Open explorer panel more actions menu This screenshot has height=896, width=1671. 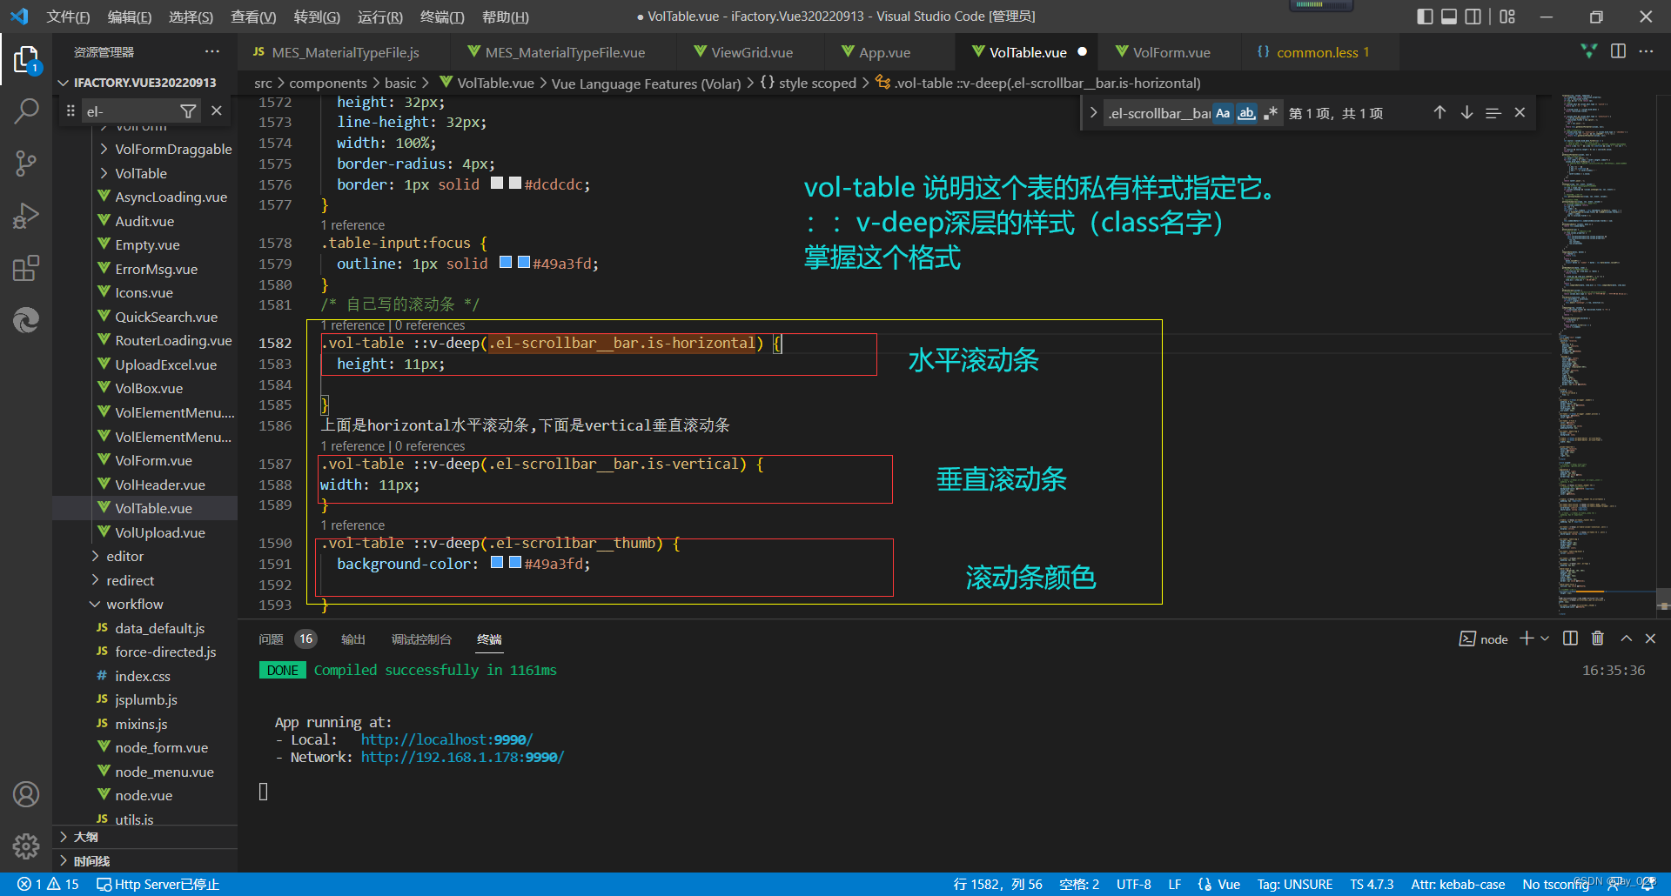tap(212, 52)
